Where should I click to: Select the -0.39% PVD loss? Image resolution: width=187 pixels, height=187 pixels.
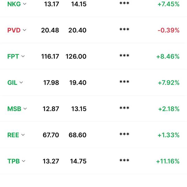pos(169,30)
